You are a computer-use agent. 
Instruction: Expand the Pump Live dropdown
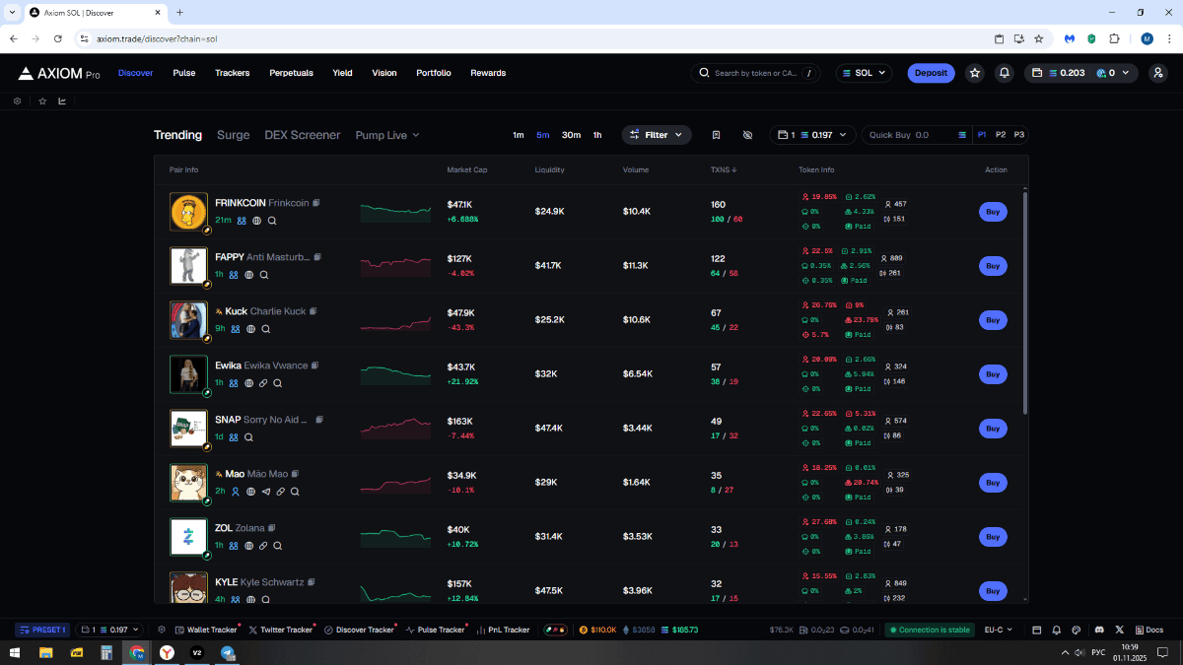click(387, 135)
